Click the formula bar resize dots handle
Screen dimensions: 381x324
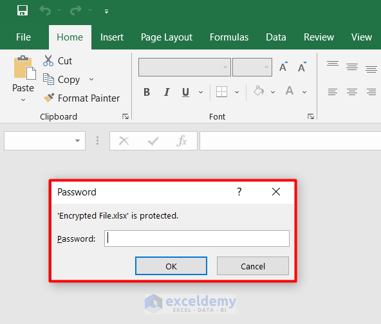pos(97,141)
